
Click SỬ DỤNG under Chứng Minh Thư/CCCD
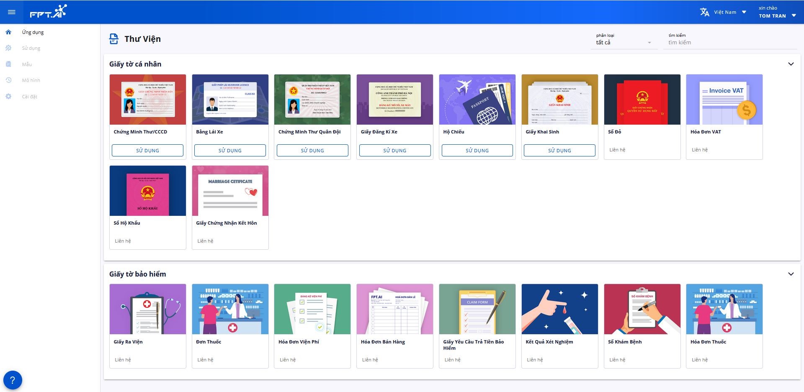point(147,150)
